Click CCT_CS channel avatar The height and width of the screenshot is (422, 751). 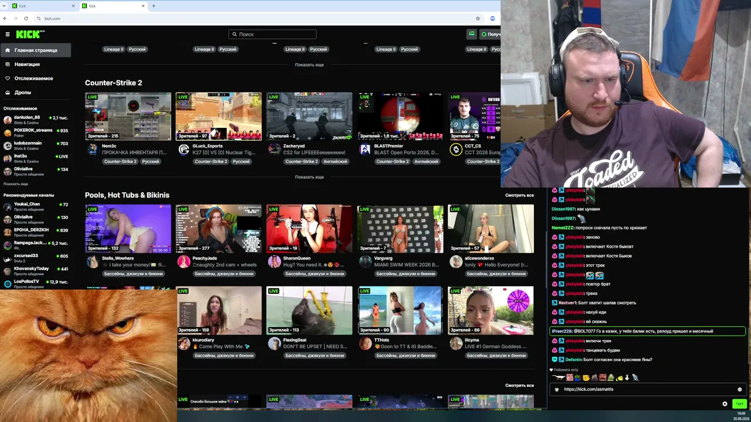tap(456, 149)
